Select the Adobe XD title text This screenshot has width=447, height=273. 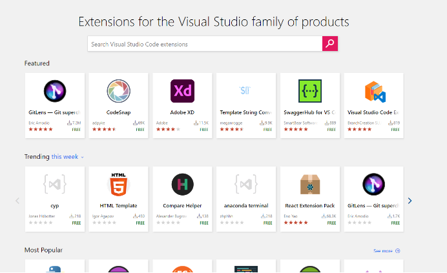pos(182,112)
